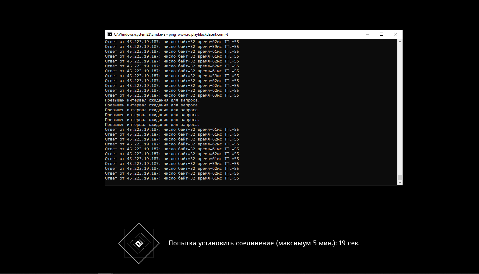Click the first timeout message line

click(x=152, y=100)
